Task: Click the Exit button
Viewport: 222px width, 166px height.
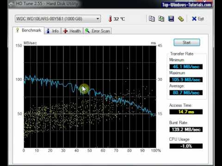Action: [x=198, y=19]
